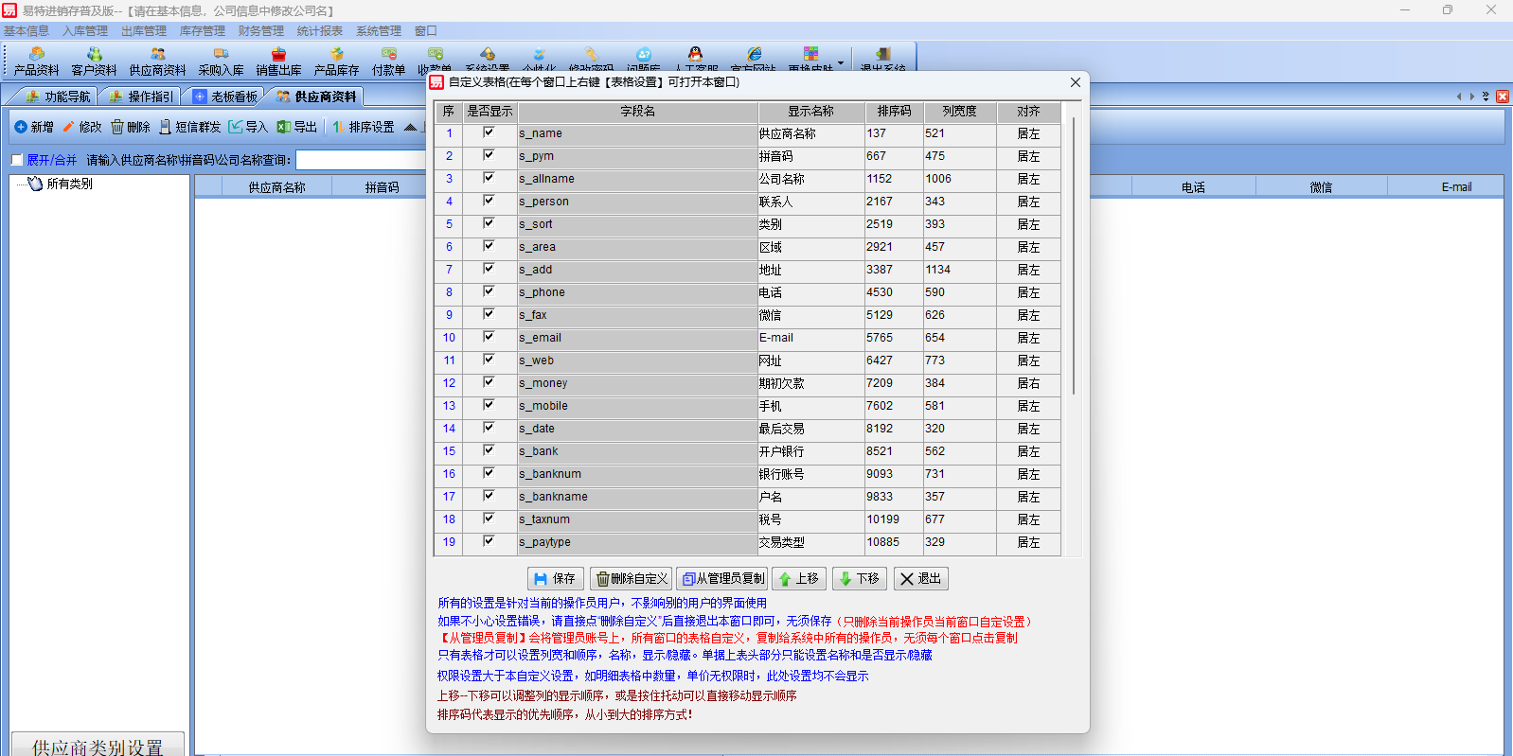Expand the 更换皮肤 dropdown arrow

(841, 62)
